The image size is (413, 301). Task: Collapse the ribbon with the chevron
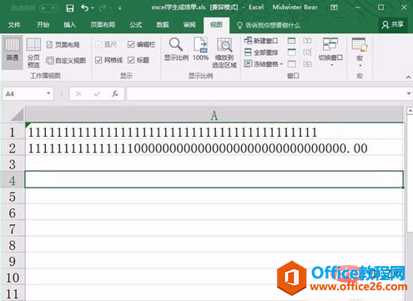[x=408, y=77]
